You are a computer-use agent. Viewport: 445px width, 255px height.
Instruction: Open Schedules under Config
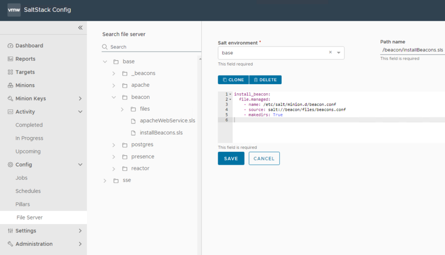click(x=28, y=191)
